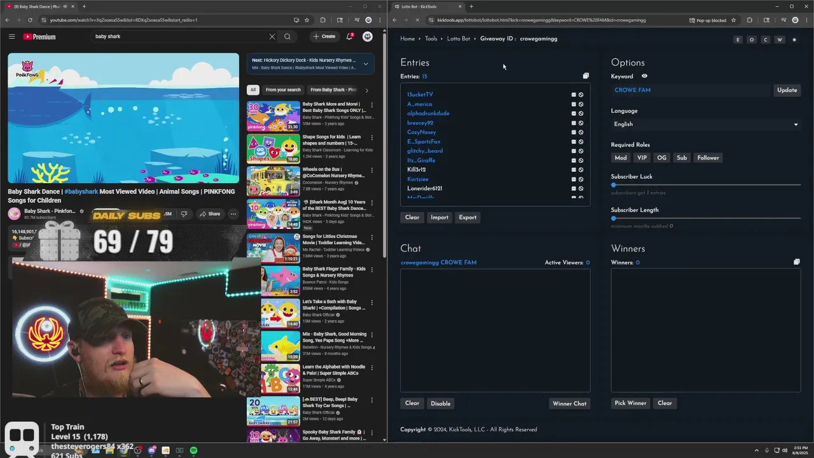Show more YouTube filter chips with arrow
Screen dimensions: 814x458
click(366, 90)
